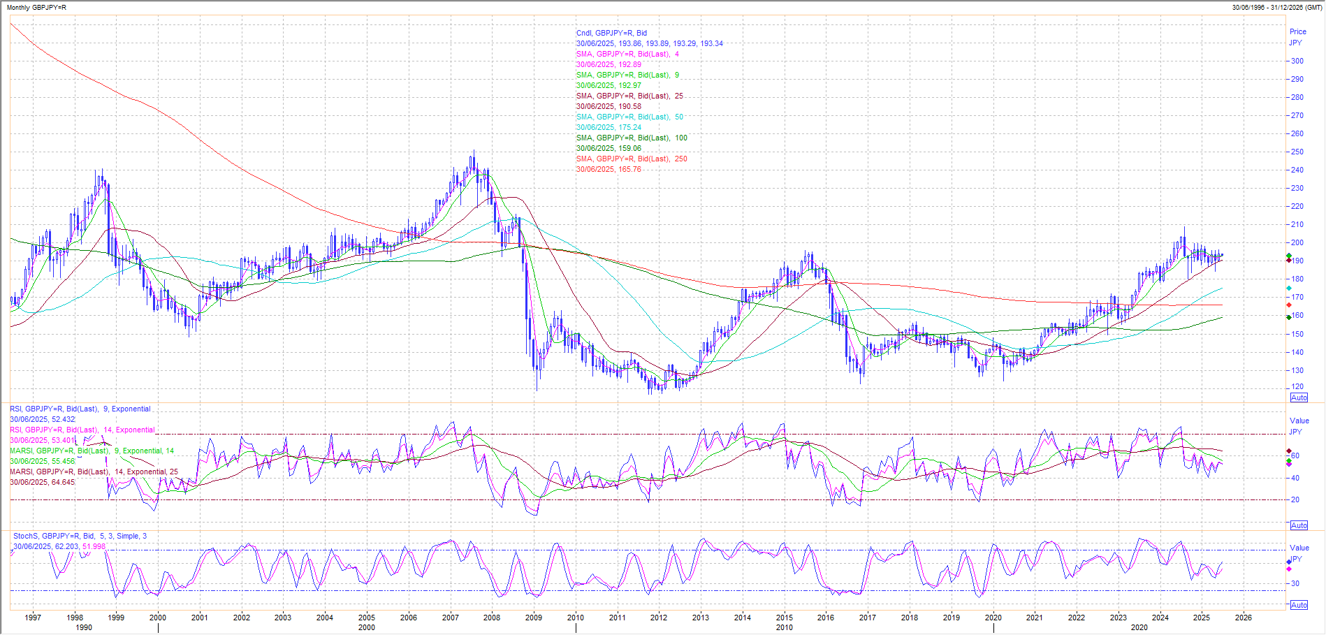
Task: Select the SMA 4 legend entry
Action: point(627,54)
